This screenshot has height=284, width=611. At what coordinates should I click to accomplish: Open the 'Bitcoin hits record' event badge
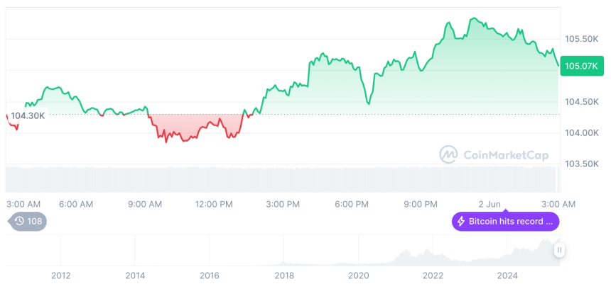click(x=505, y=222)
